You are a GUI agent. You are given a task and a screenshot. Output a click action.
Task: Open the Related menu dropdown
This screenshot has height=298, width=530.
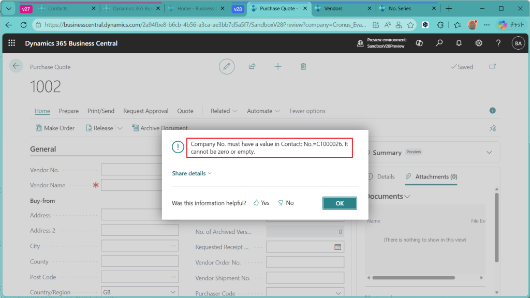click(x=224, y=111)
